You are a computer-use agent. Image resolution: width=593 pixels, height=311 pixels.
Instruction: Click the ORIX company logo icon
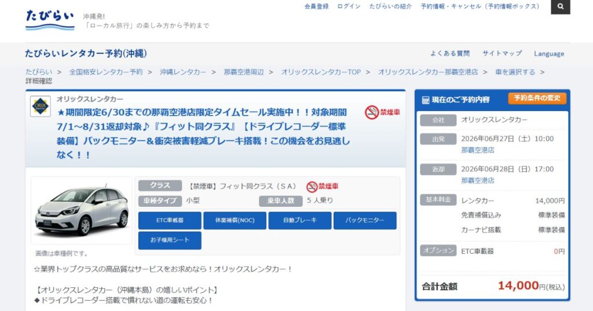(41, 106)
